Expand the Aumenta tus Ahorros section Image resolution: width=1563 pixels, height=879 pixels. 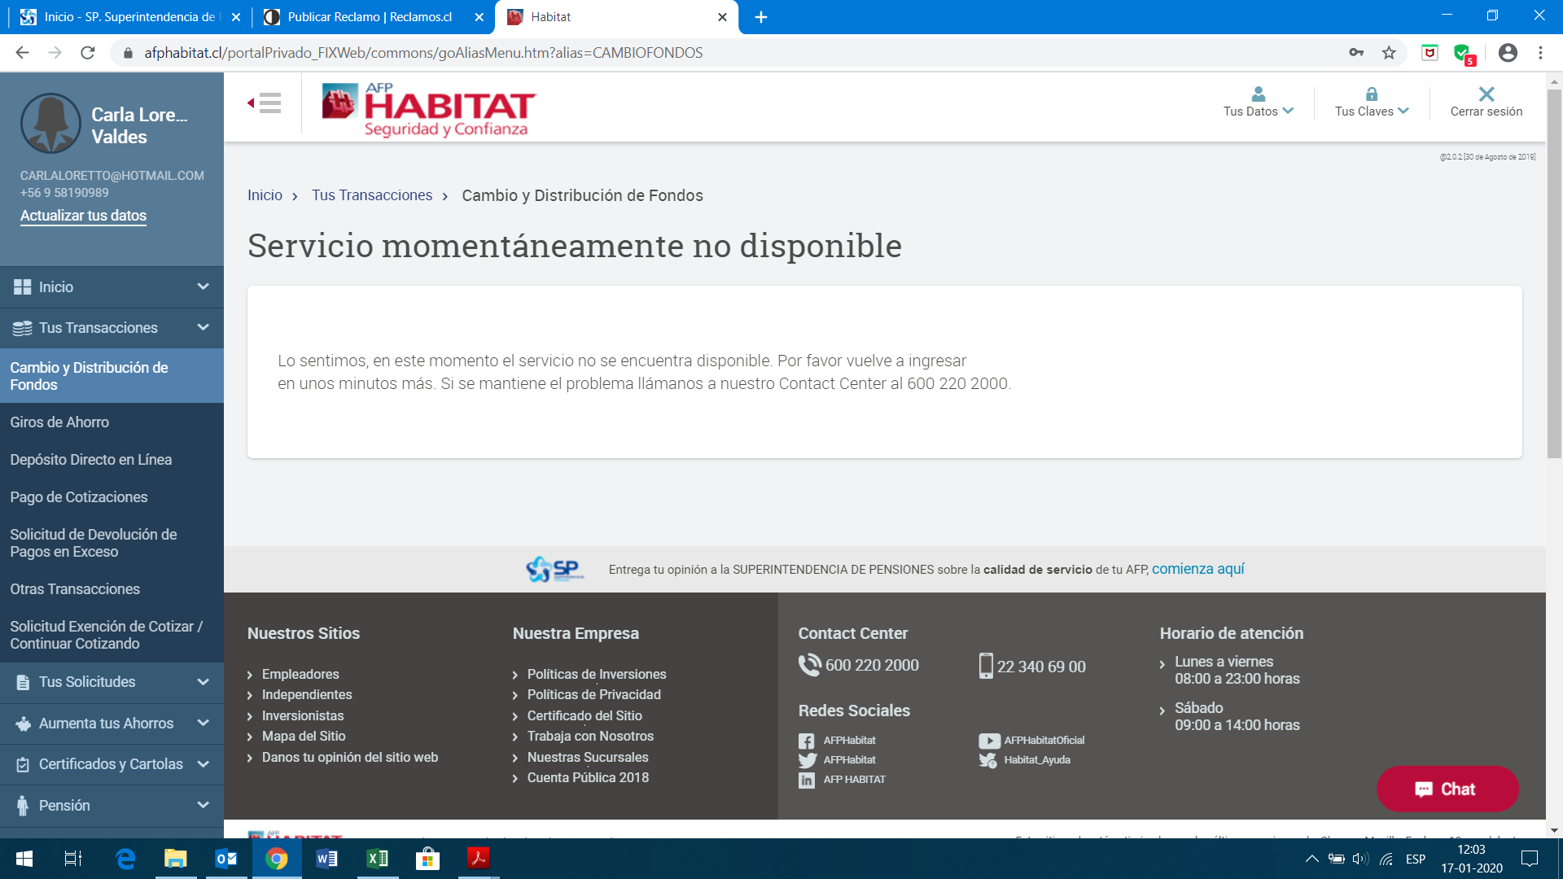pyautogui.click(x=112, y=724)
